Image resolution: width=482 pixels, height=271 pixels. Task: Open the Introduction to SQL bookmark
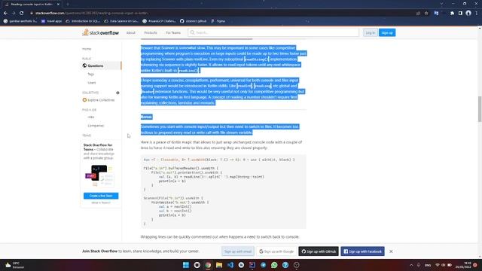83,21
